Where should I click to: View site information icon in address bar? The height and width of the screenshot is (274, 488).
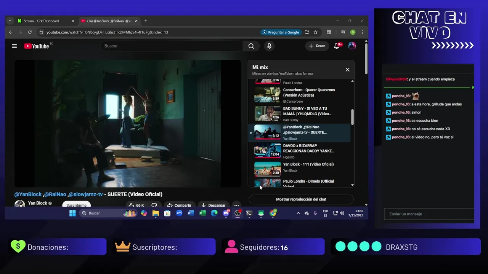(41, 32)
